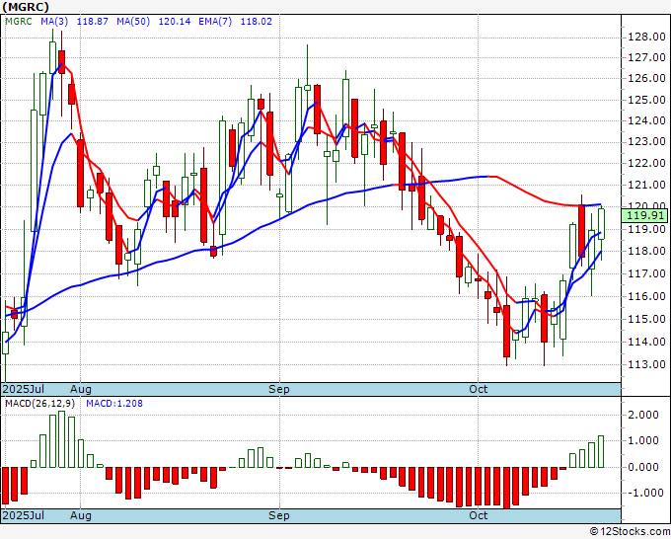Click the MACD(26,12,9) indicator label
Viewport: 671px width, 539px height.
pos(39,404)
